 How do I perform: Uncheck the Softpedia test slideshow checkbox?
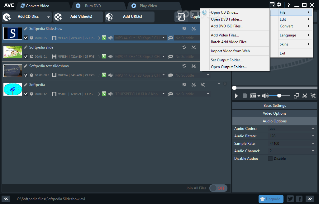coord(26,75)
